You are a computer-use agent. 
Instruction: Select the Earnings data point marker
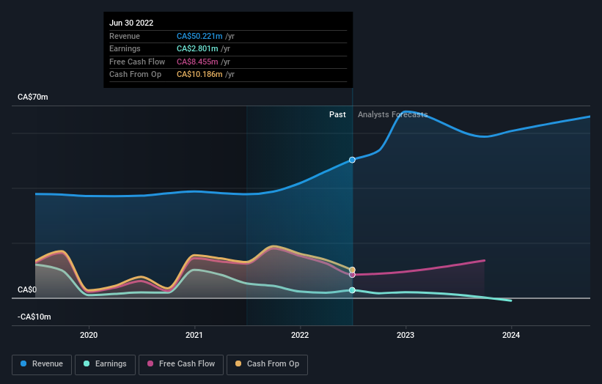coord(352,290)
